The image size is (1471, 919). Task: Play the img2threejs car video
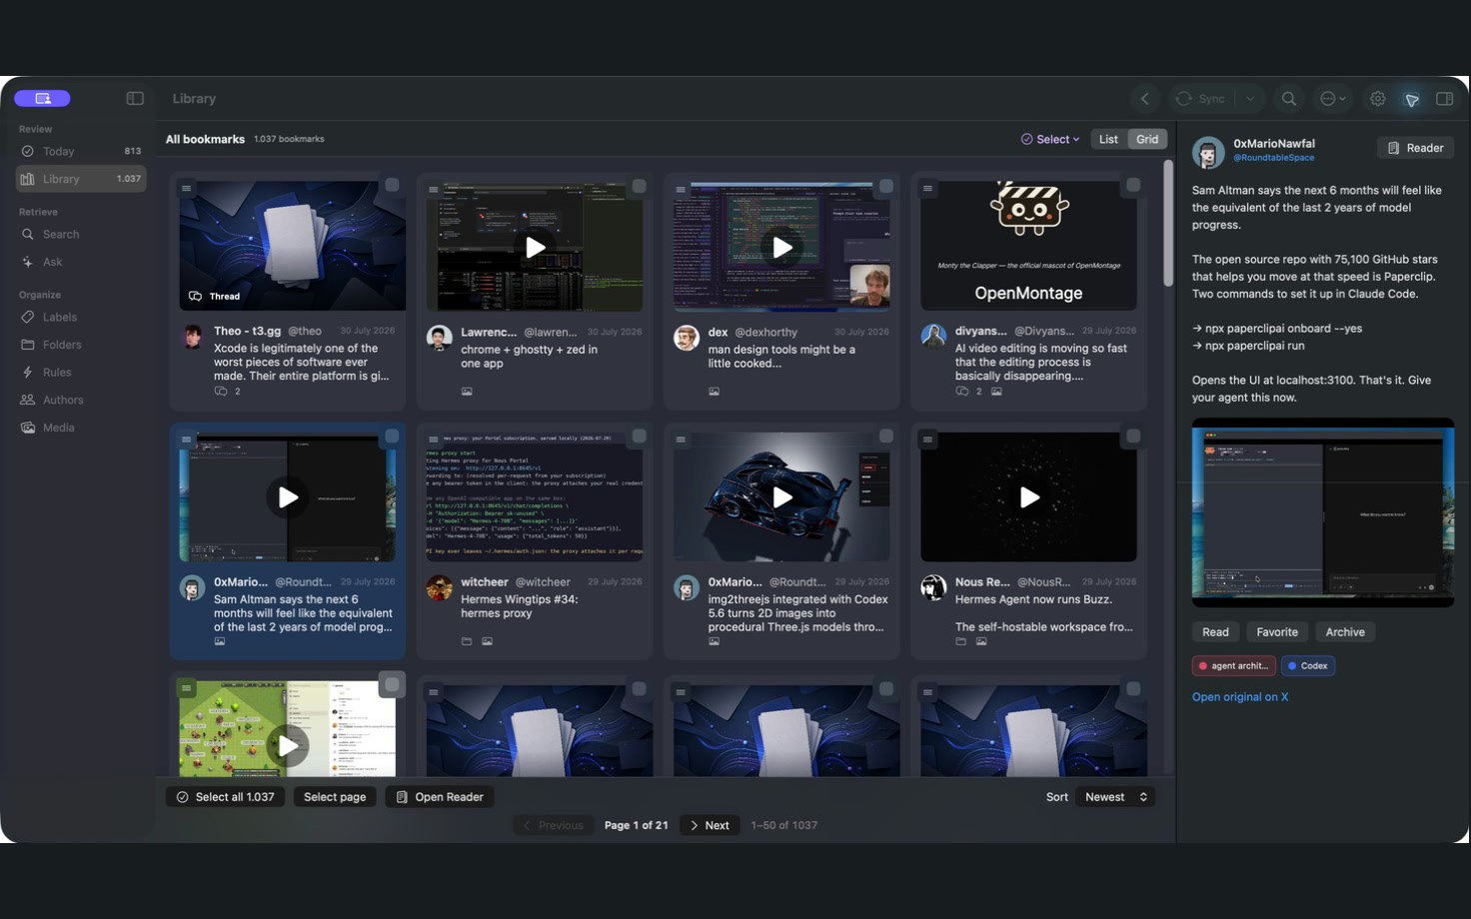(x=781, y=496)
